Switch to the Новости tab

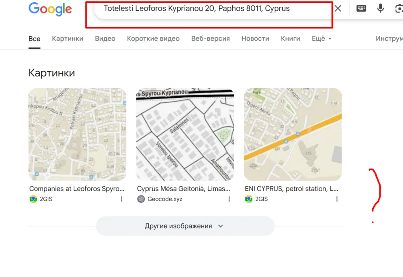pos(255,39)
